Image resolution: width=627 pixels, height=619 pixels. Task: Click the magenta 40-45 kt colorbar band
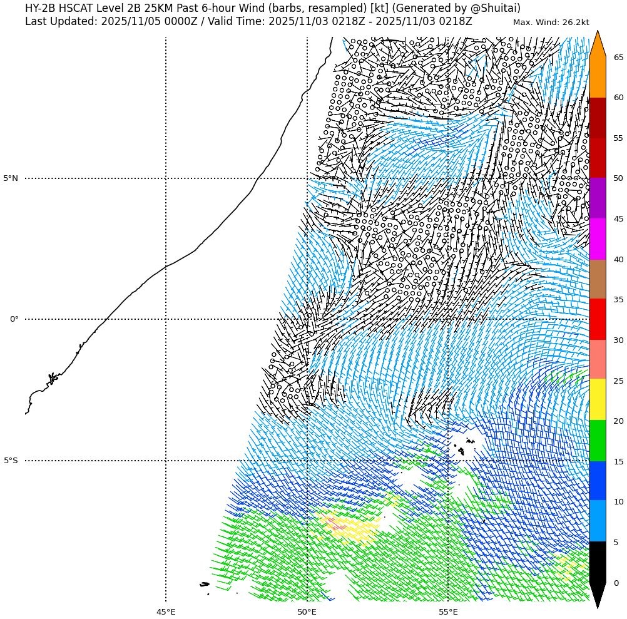point(598,239)
